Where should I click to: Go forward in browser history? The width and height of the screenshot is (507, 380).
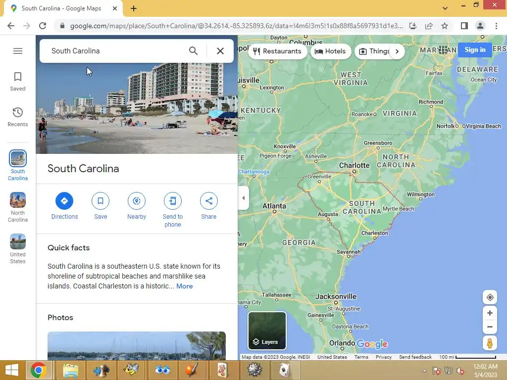(x=27, y=26)
